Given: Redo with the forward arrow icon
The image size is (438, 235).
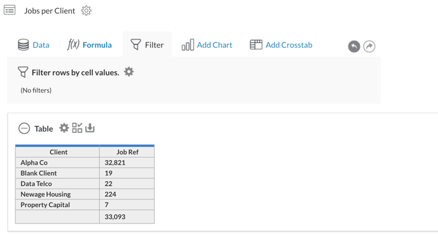Looking at the screenshot, I should point(369,46).
